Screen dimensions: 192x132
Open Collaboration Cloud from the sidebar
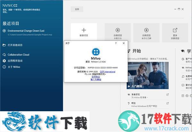(18, 55)
